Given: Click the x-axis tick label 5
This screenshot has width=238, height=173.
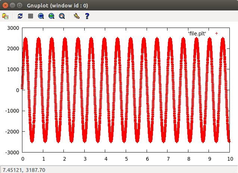Looking at the screenshot, I should pyautogui.click(x=126, y=159).
